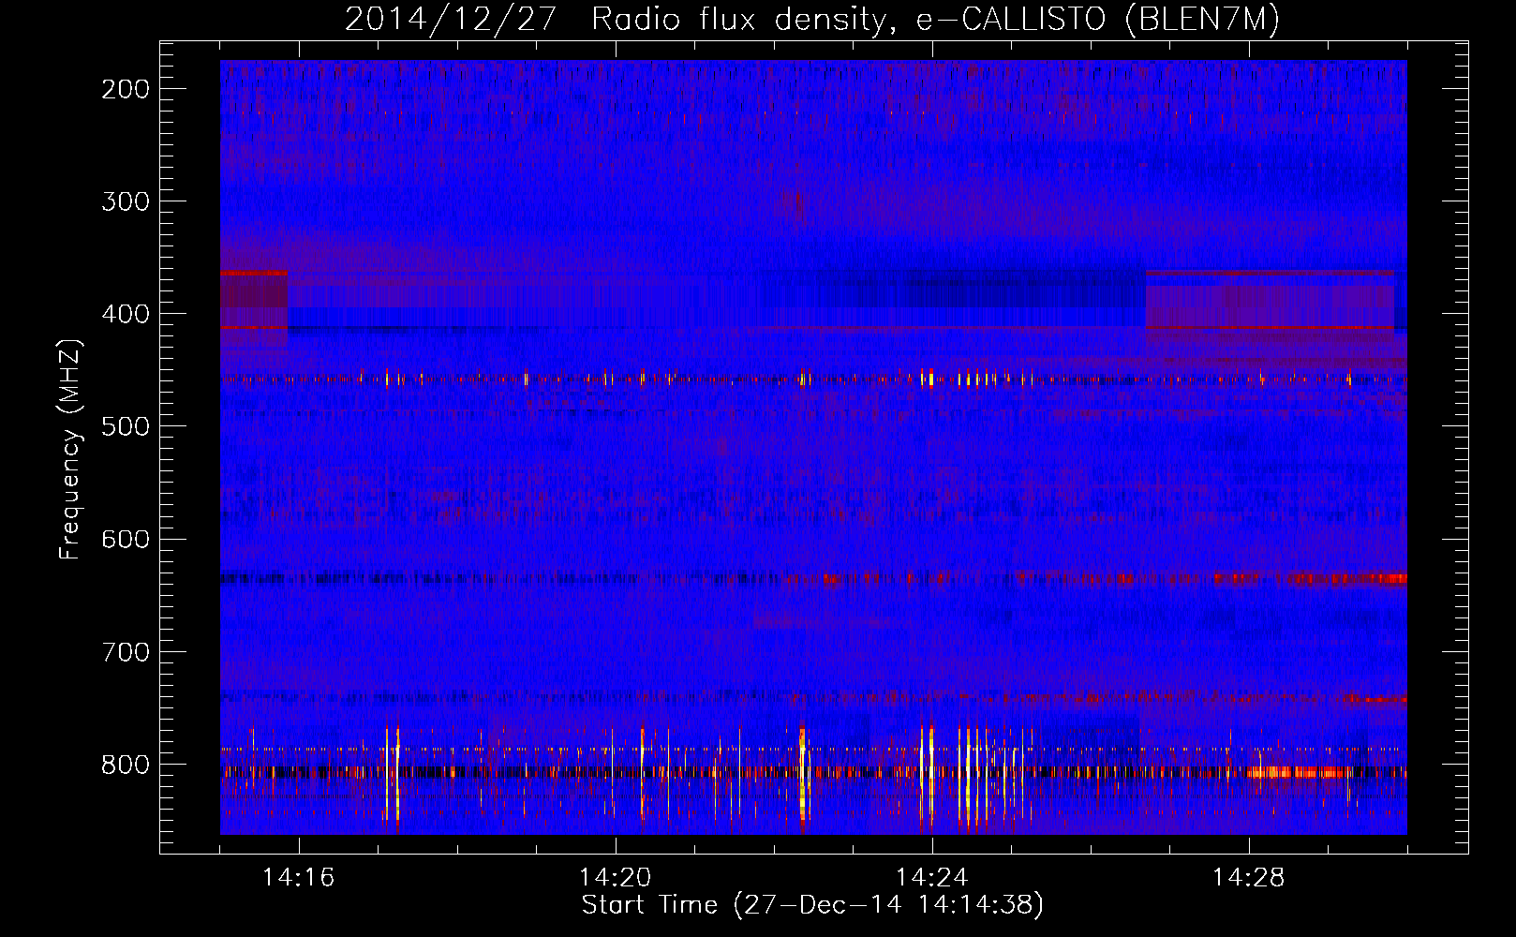Viewport: 1516px width, 937px height.
Task: Click the 14:28 time tick label
Action: [1249, 878]
